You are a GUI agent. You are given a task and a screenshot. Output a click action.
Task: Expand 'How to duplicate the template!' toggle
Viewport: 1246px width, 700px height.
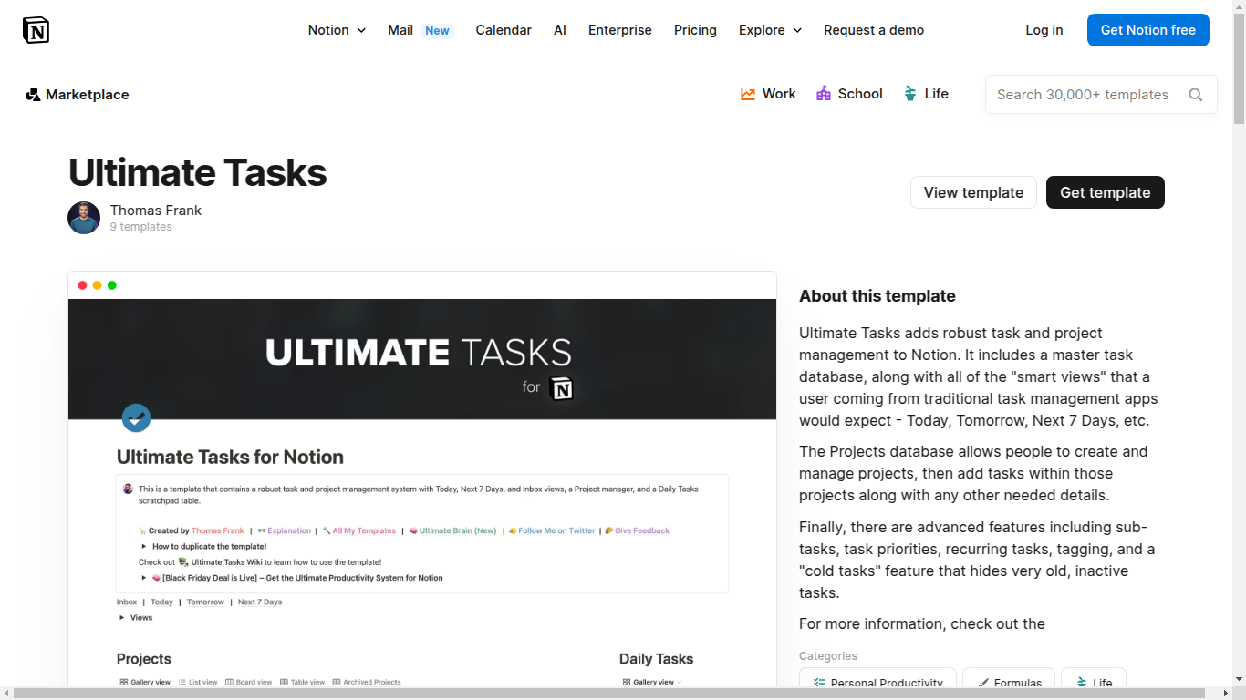pyautogui.click(x=144, y=546)
